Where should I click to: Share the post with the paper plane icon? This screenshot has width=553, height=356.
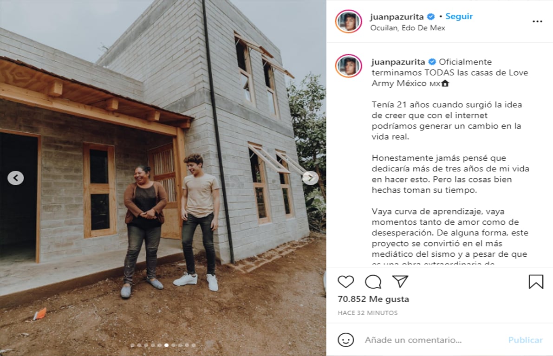pyautogui.click(x=400, y=282)
